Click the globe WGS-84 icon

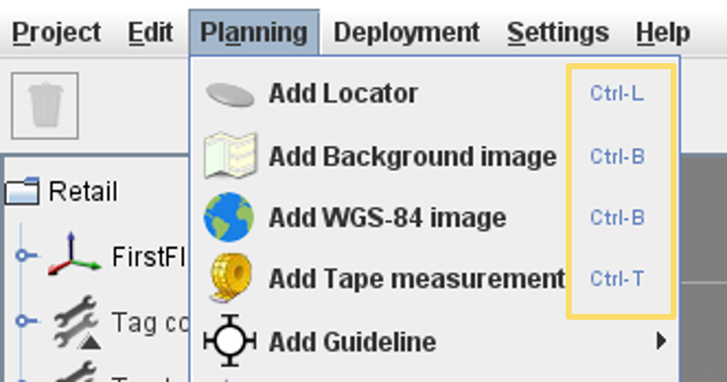pyautogui.click(x=229, y=217)
